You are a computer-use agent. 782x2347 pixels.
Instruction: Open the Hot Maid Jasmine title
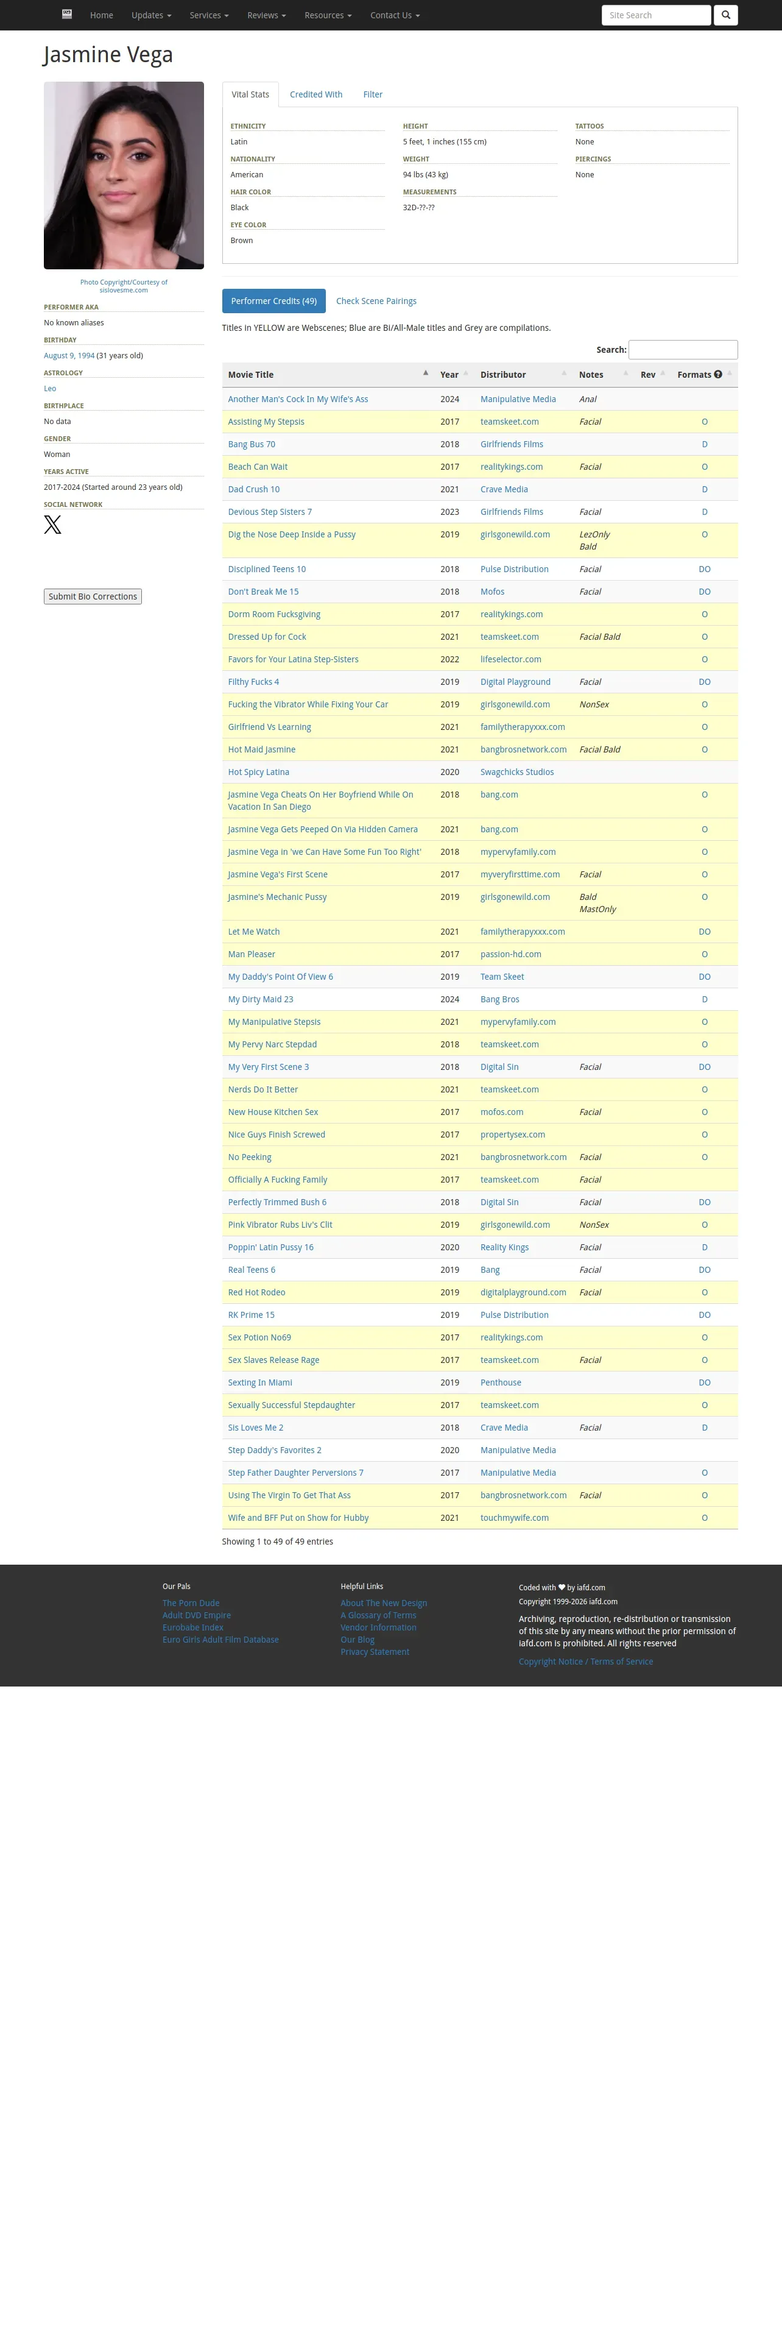[x=261, y=750]
